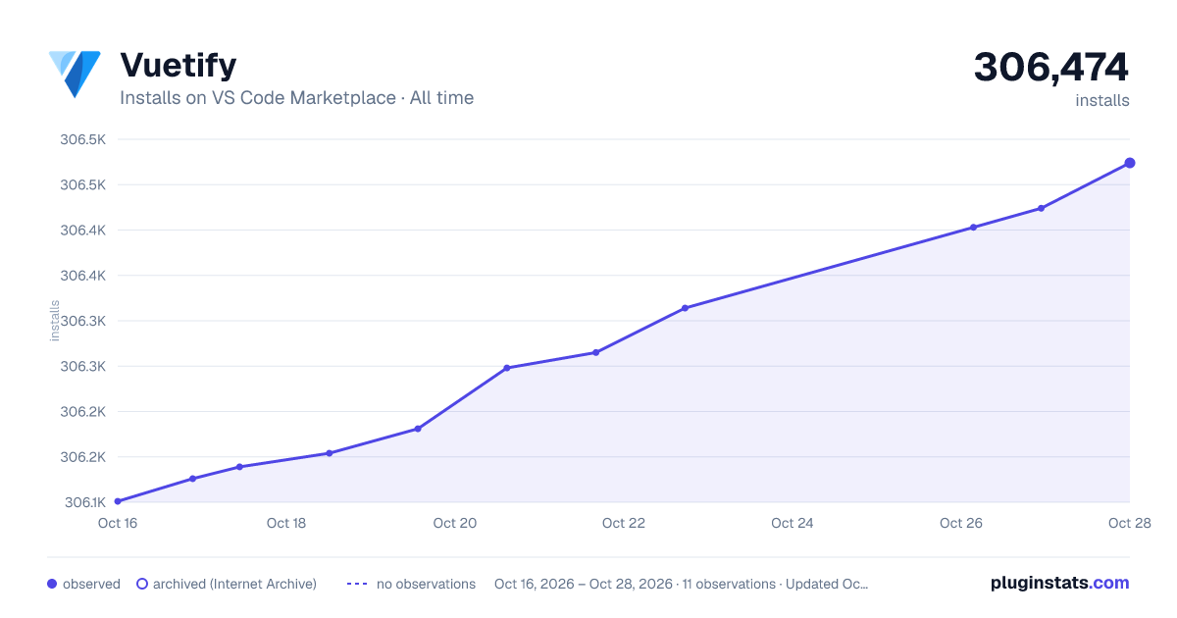Viewport: 1177px width, 618px height.
Task: Click the date range and observations summary text
Action: pyautogui.click(x=681, y=584)
